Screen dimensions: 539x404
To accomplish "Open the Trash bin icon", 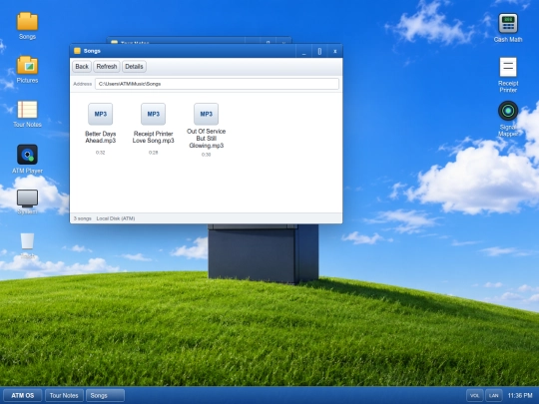I will tap(27, 245).
